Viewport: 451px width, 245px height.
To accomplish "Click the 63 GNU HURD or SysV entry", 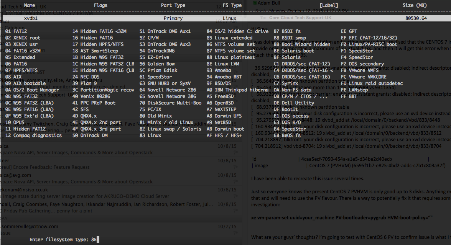I will pos(165,83).
